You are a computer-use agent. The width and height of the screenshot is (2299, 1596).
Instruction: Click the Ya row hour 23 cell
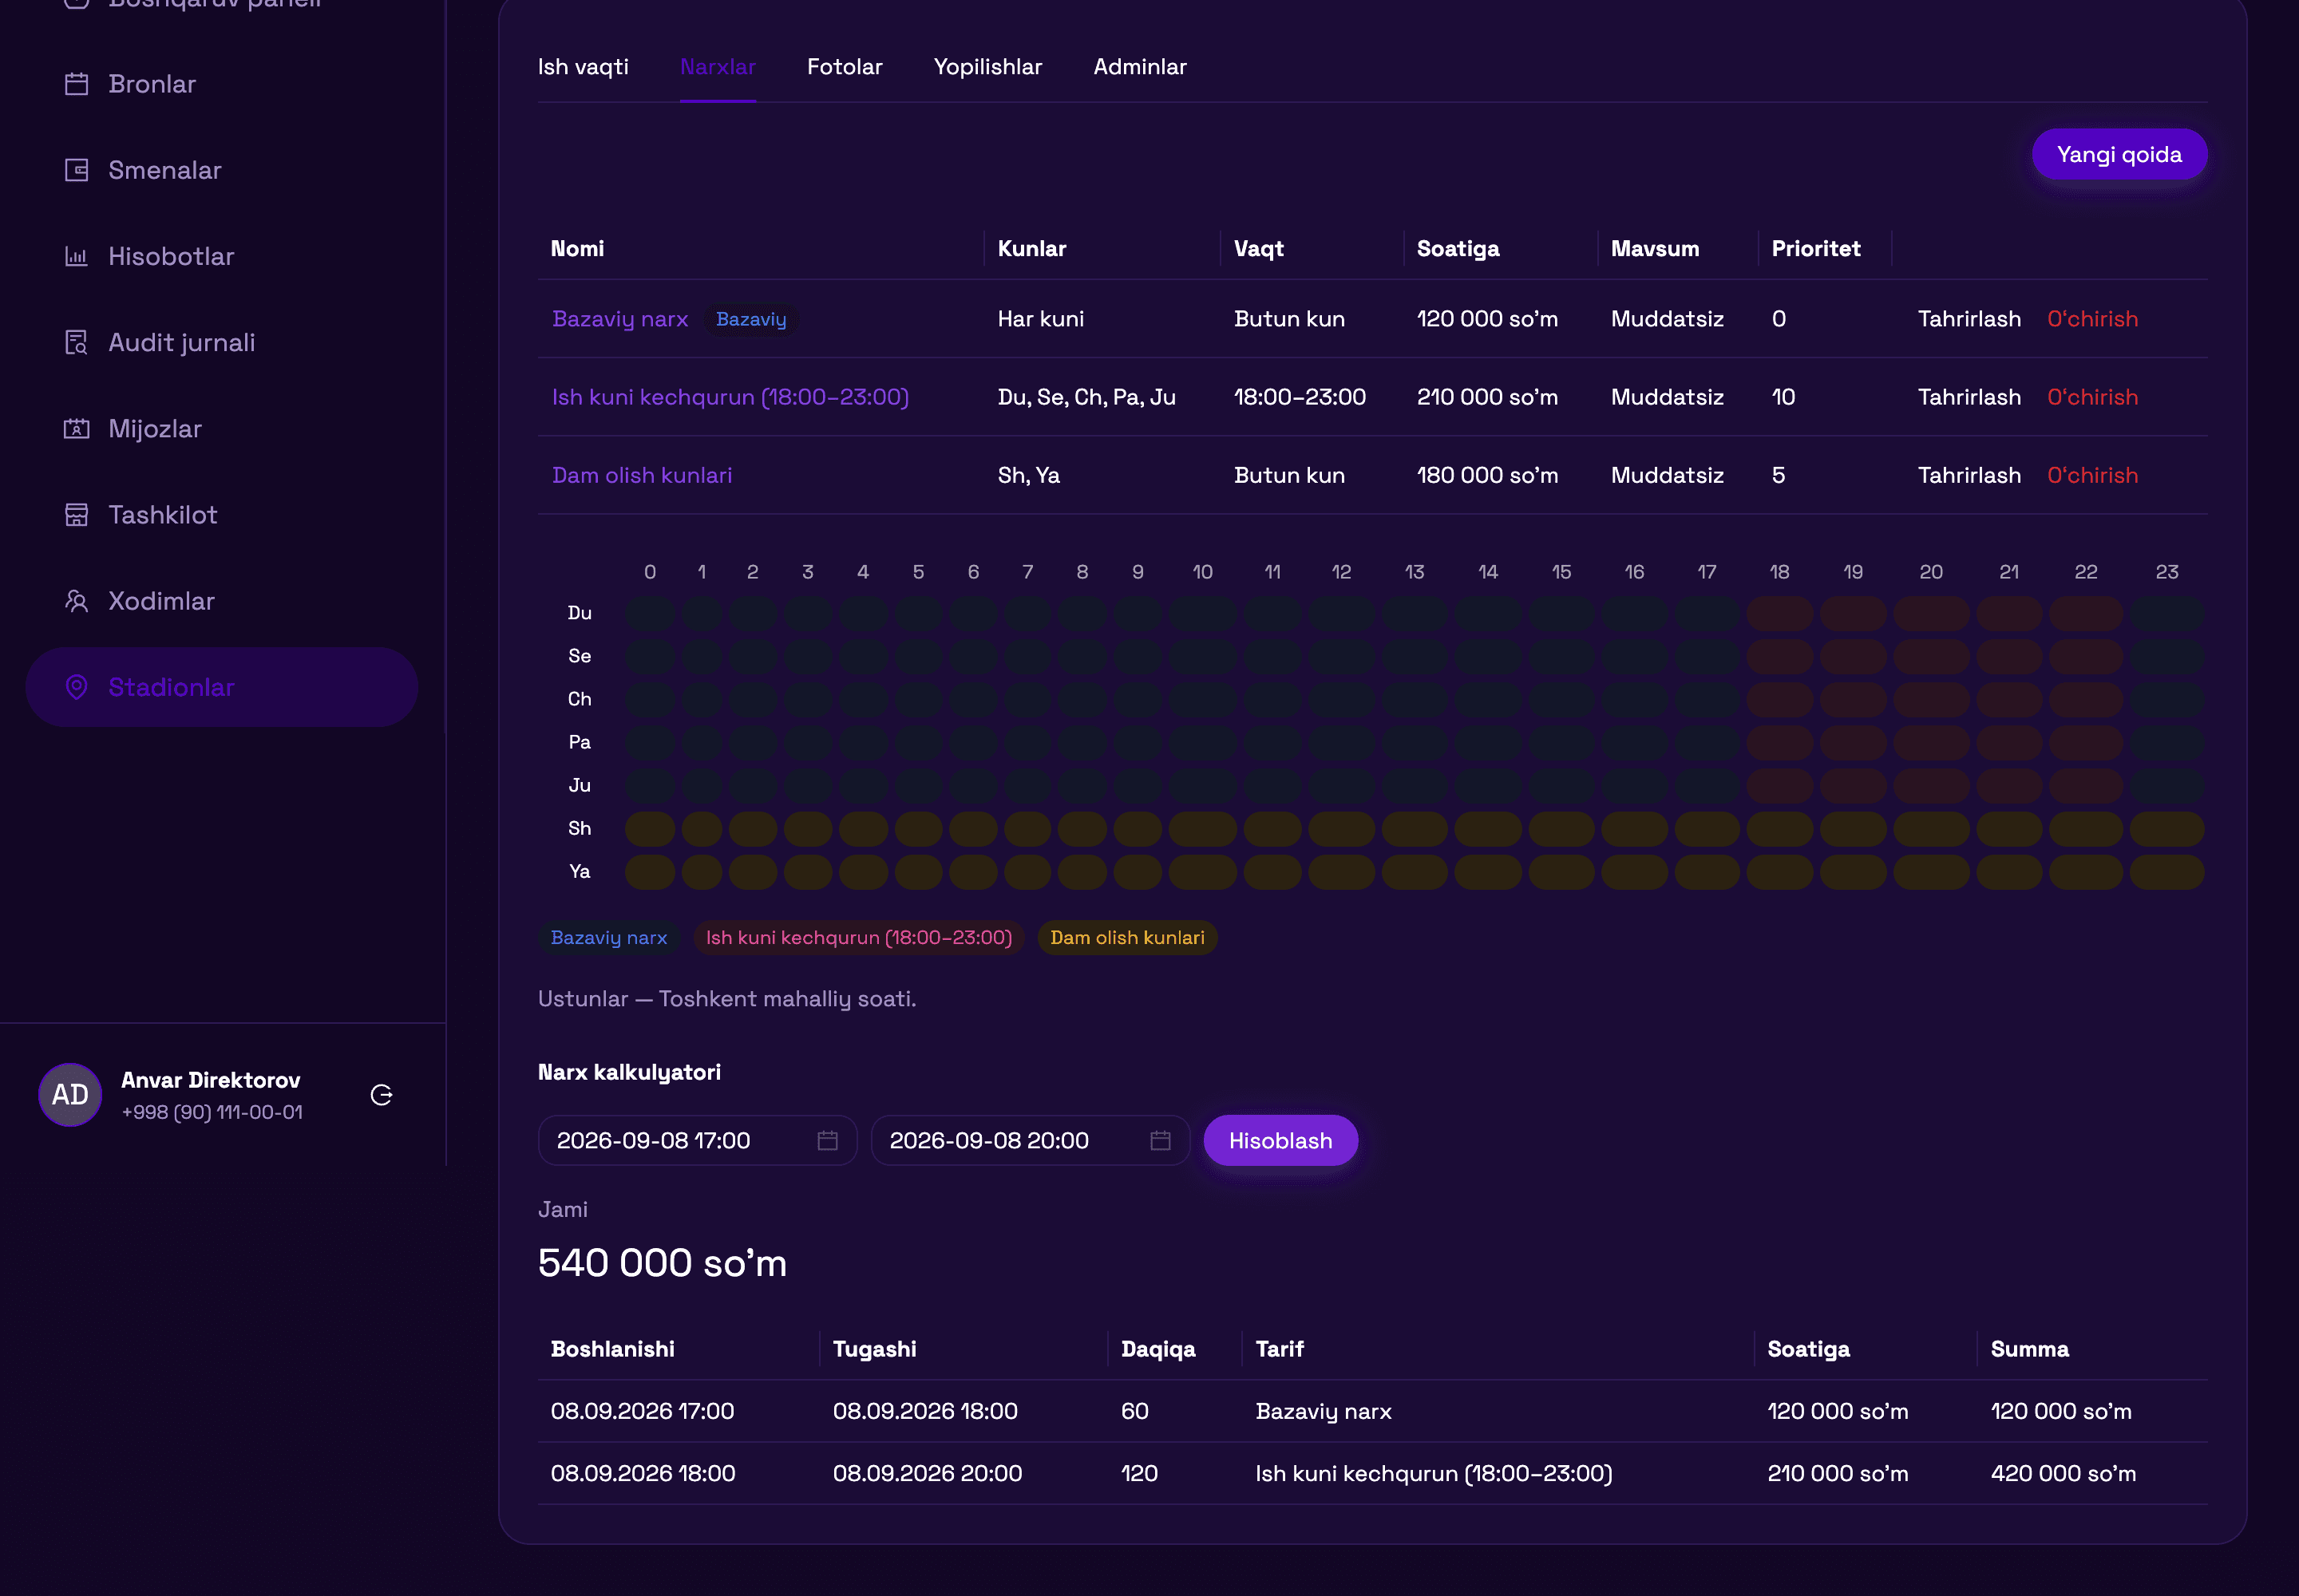pos(2167,872)
